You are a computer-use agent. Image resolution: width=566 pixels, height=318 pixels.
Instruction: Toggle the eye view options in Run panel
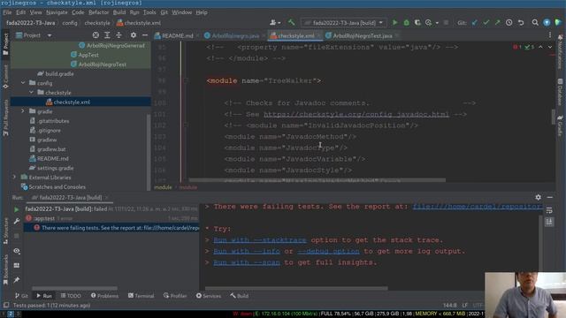click(x=17, y=251)
